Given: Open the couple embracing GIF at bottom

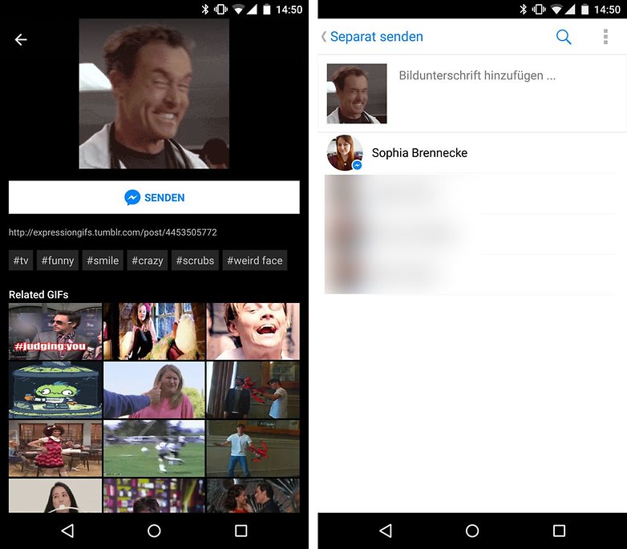Looking at the screenshot, I should (x=253, y=496).
